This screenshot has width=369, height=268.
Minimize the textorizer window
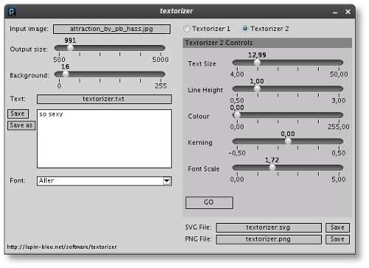[x=335, y=13]
